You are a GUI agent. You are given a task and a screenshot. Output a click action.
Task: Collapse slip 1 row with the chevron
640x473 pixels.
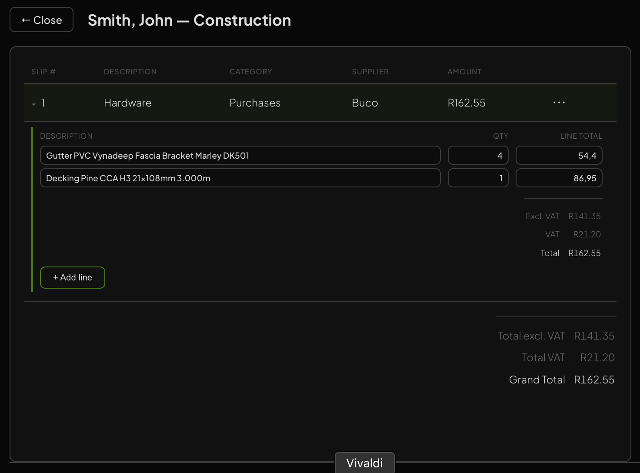coord(33,104)
